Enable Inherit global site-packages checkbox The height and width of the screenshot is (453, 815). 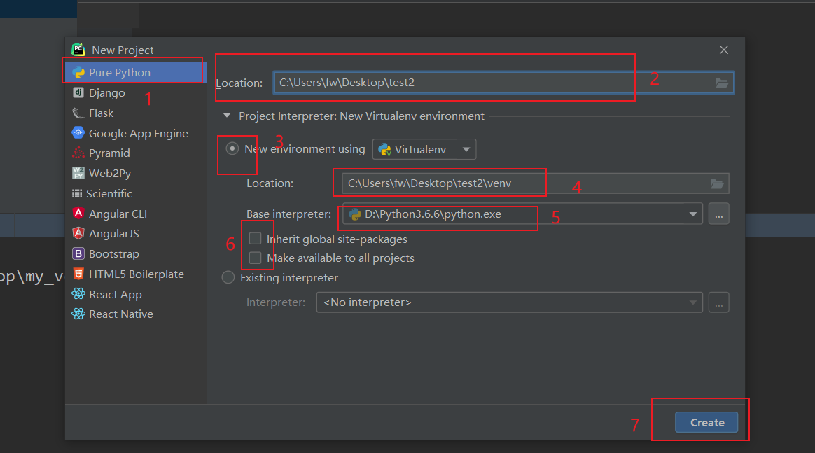click(255, 239)
